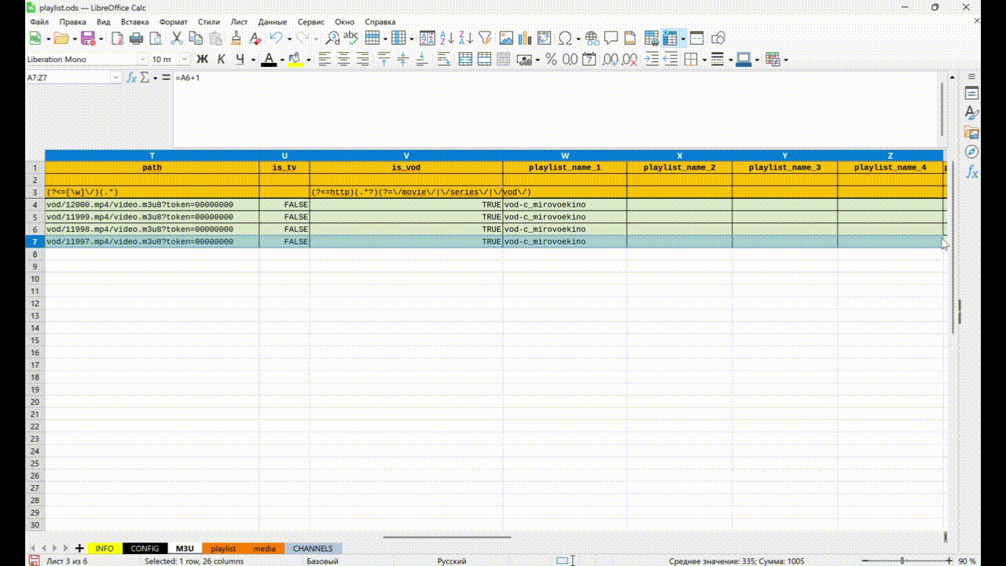Image resolution: width=1006 pixels, height=566 pixels.
Task: Click the Function Wizard fx icon
Action: pyautogui.click(x=132, y=78)
